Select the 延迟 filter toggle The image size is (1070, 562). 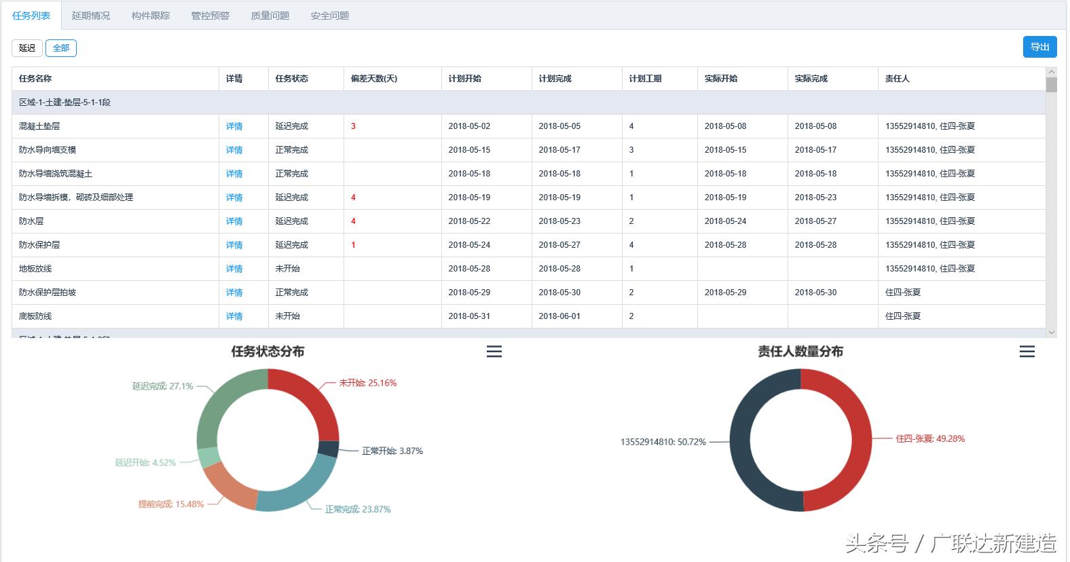(x=27, y=48)
